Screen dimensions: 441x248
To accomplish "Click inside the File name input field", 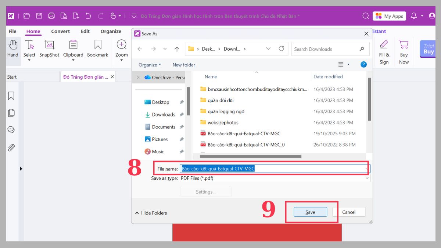I will pyautogui.click(x=257, y=168).
